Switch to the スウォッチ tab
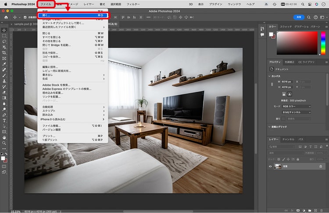 pyautogui.click(x=286, y=27)
